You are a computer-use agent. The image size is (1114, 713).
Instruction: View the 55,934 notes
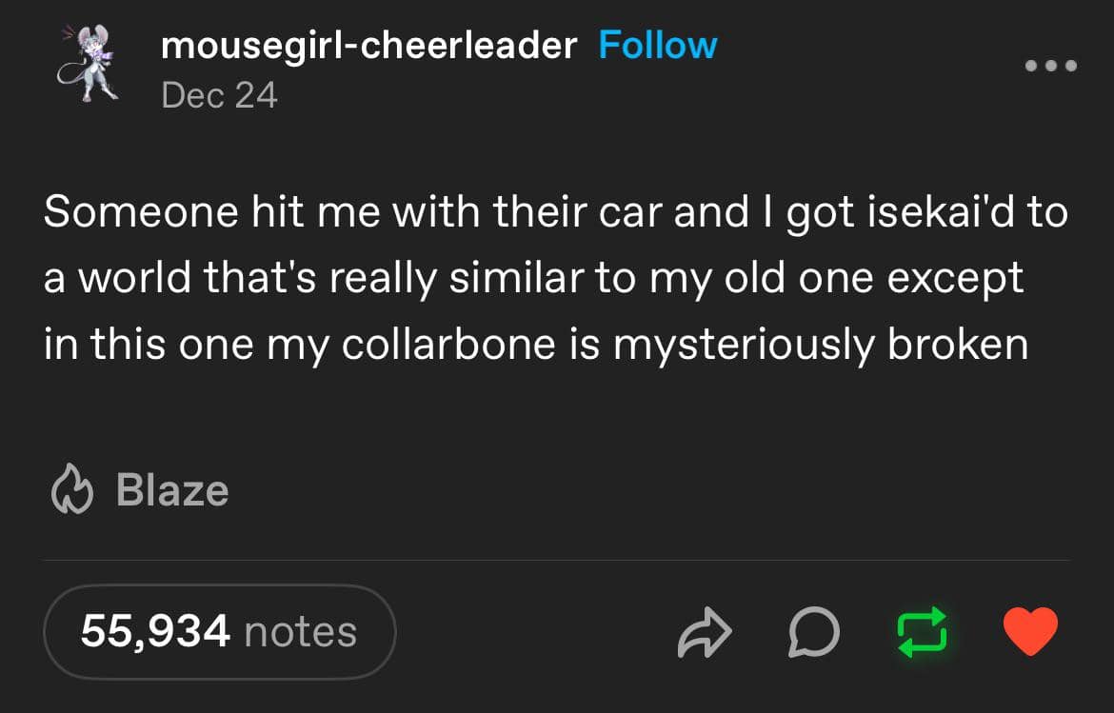tap(219, 631)
